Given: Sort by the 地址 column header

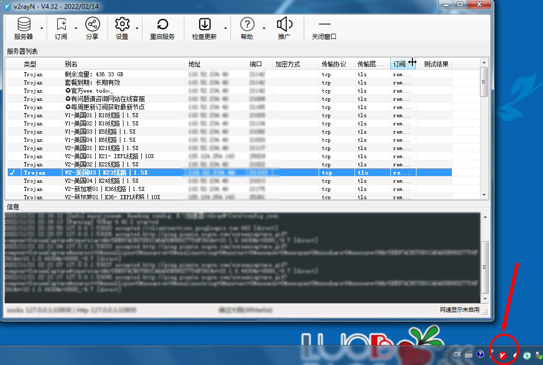Looking at the screenshot, I should pyautogui.click(x=216, y=64).
